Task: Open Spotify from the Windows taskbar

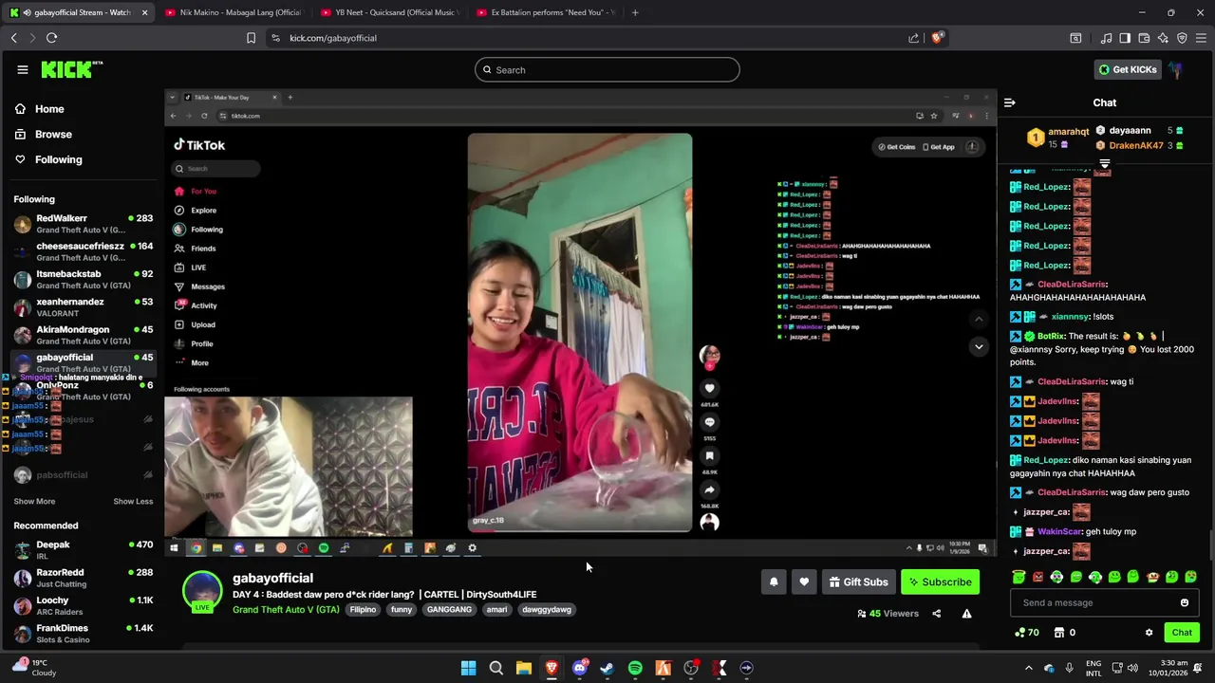Action: tap(635, 668)
